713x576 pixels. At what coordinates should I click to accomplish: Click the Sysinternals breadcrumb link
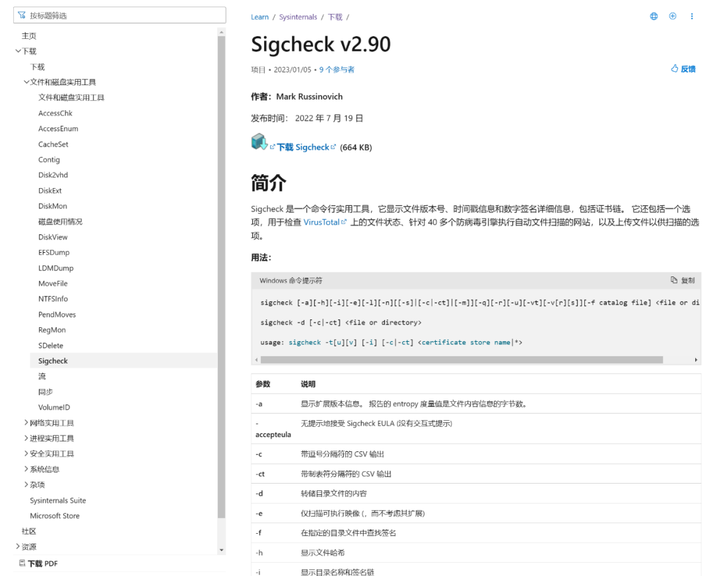point(298,16)
